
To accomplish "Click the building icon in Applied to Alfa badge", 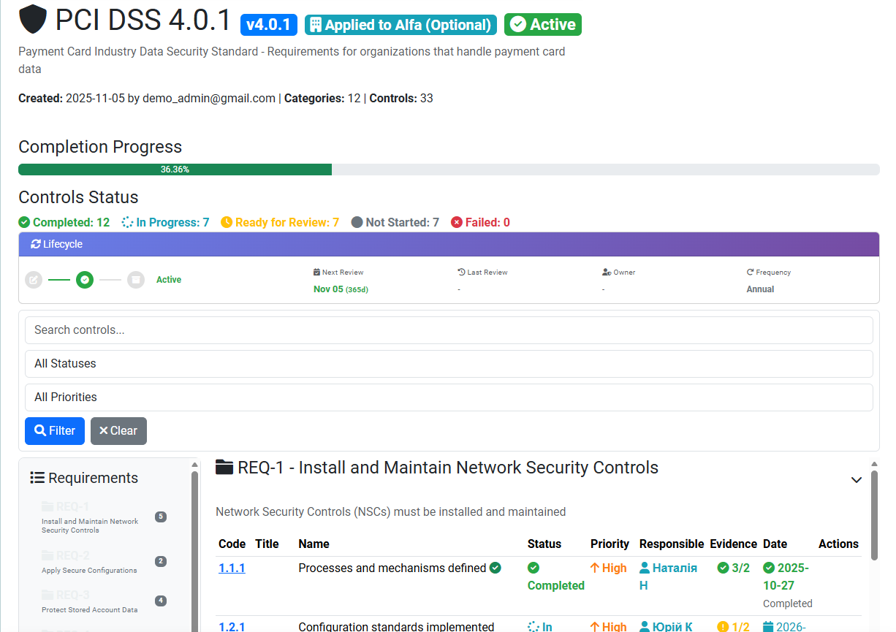I will (x=316, y=25).
